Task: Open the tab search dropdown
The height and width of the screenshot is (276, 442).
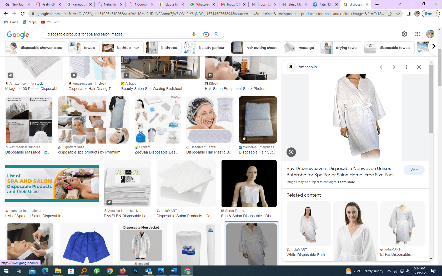Action: [399, 4]
